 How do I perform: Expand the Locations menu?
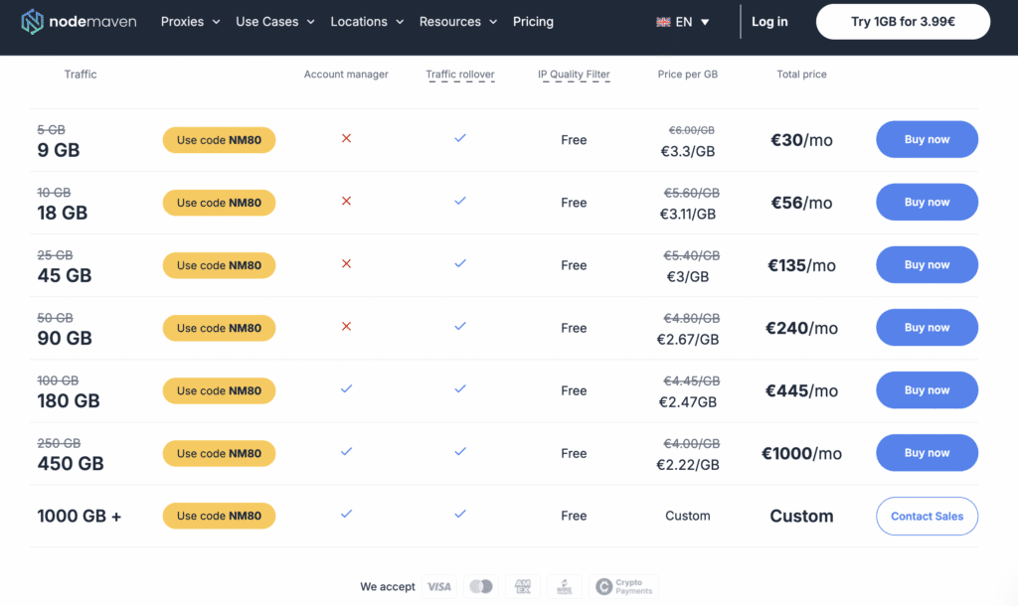[367, 22]
